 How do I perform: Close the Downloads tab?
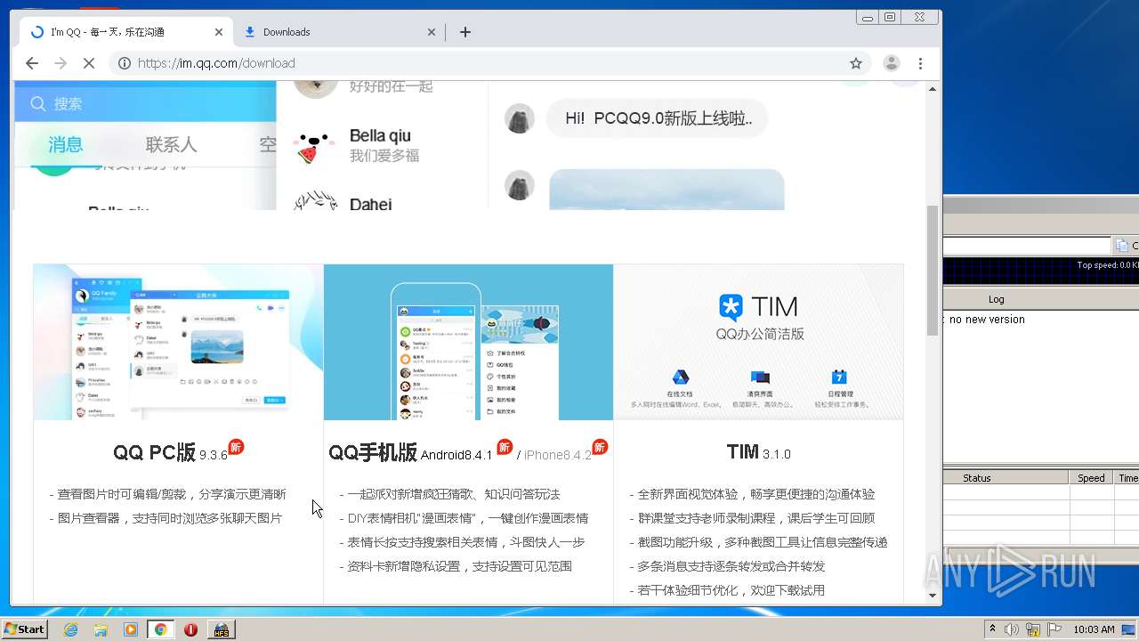[432, 32]
